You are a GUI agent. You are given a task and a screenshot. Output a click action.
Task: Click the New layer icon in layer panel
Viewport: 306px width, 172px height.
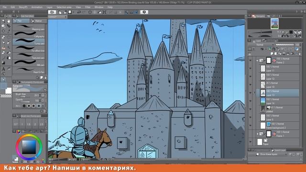272,54
